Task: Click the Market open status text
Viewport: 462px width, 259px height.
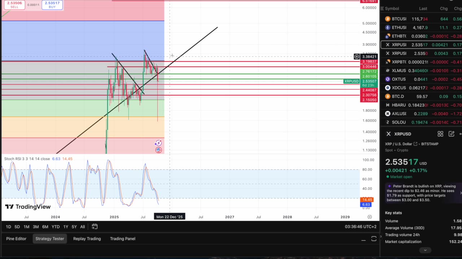Action: pos(401,177)
